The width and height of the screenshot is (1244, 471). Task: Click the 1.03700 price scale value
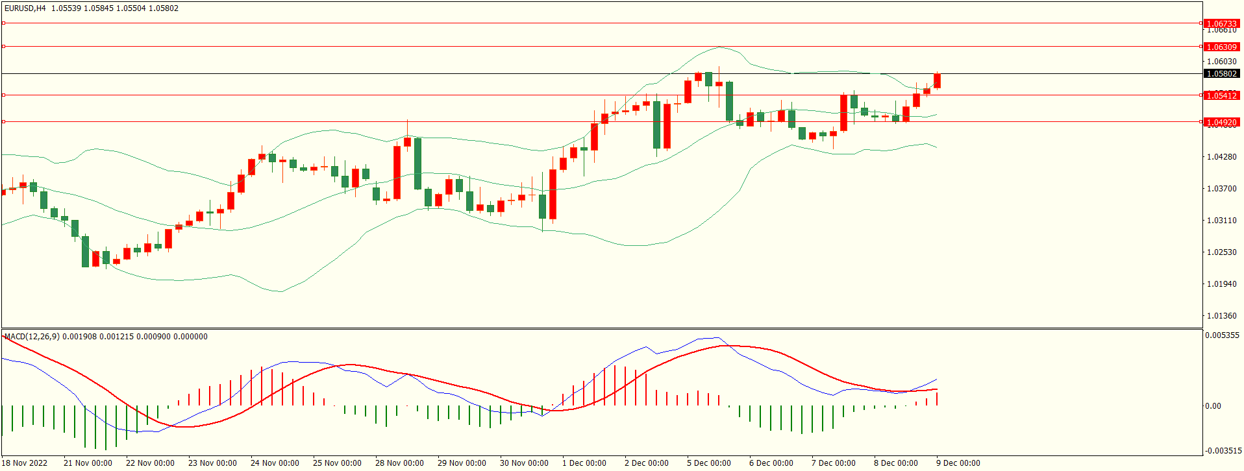(x=1221, y=188)
